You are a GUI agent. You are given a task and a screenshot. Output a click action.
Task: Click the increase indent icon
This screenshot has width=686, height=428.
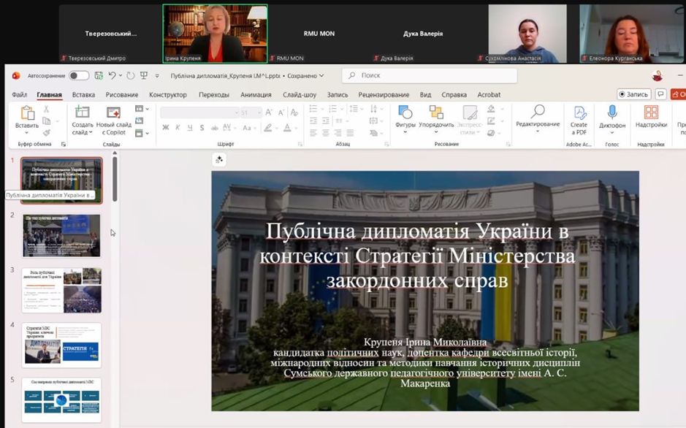point(326,121)
